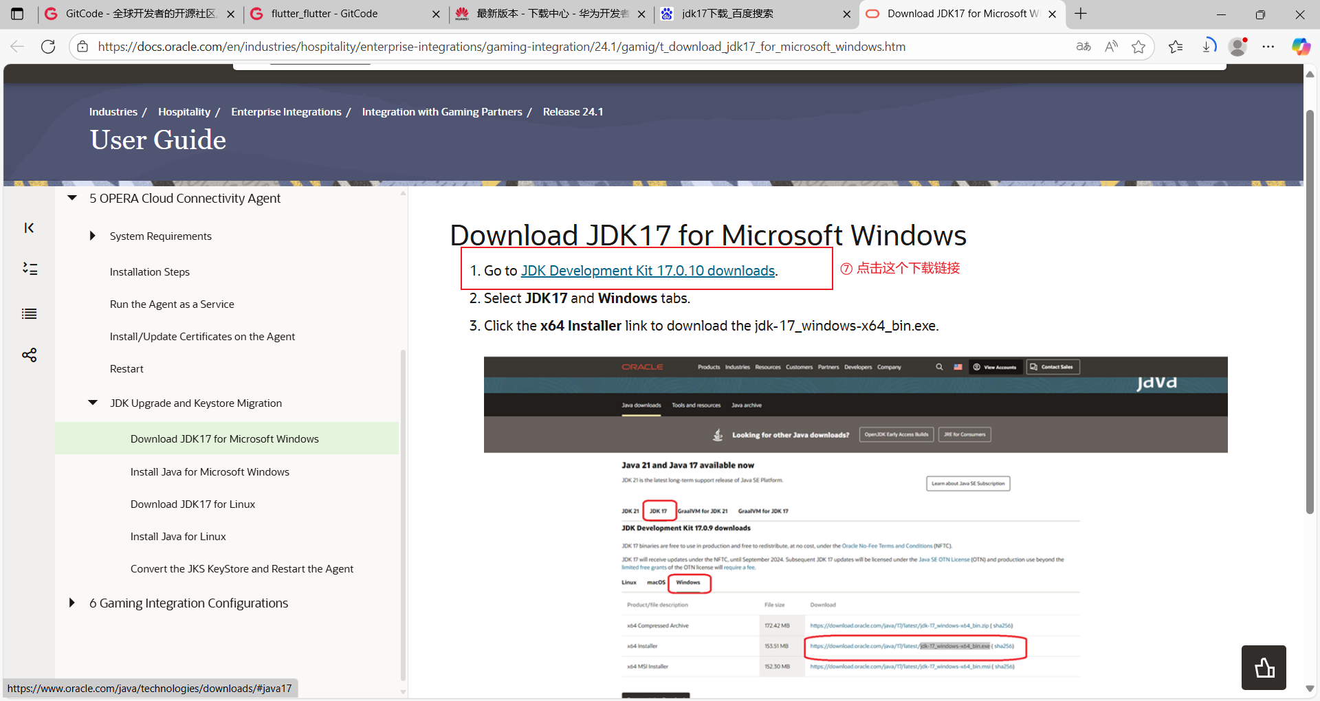View site information lock icon

[82, 47]
